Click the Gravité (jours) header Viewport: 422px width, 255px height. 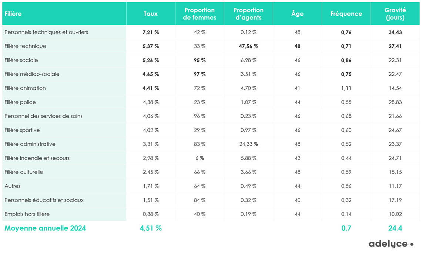click(395, 14)
